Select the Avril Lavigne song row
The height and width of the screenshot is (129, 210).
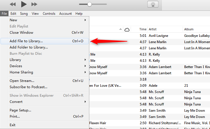(150, 36)
